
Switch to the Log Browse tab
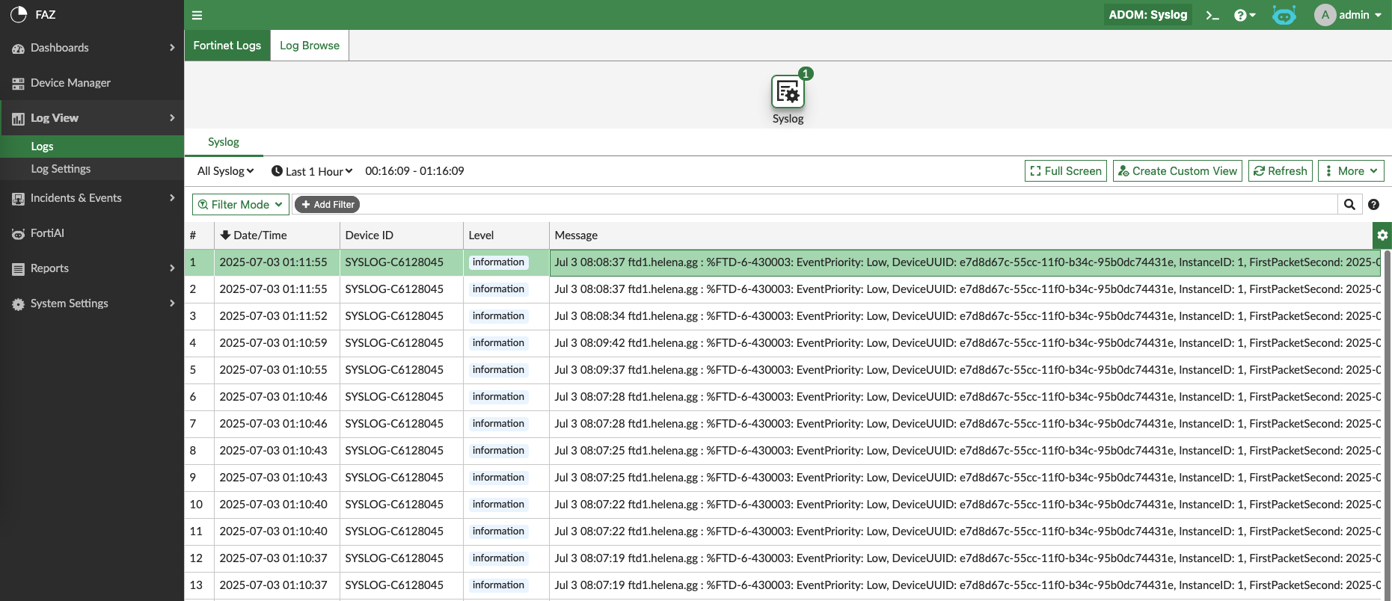click(310, 46)
